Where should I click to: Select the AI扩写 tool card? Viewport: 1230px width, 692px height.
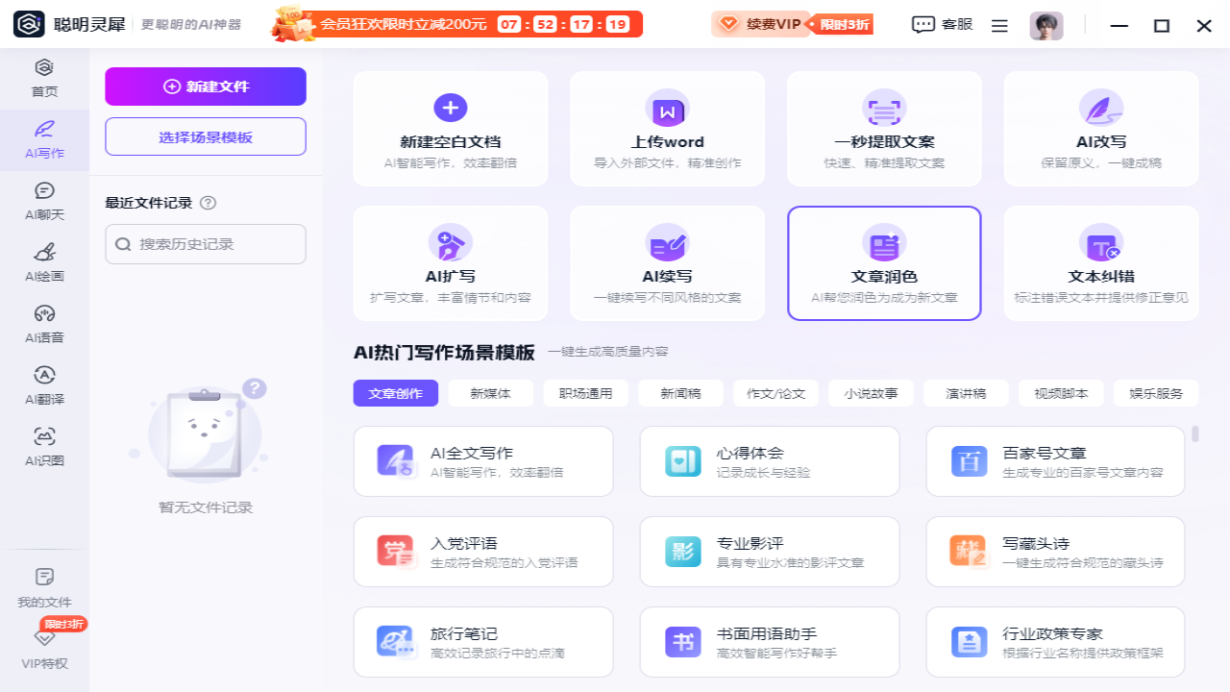click(x=451, y=262)
